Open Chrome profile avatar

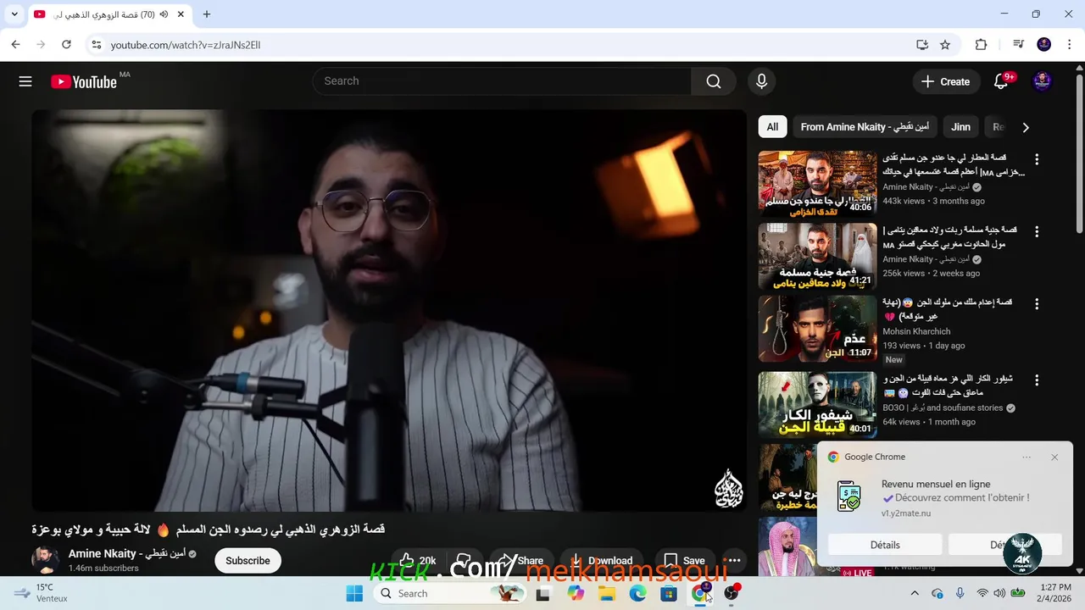1044,44
